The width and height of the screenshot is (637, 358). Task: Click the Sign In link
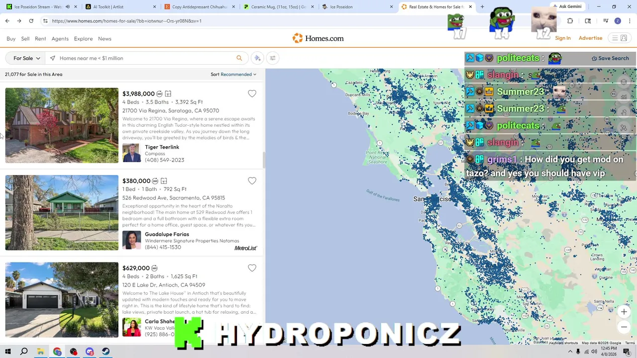point(563,38)
